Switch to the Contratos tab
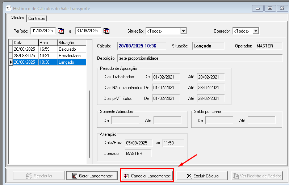 [37, 18]
